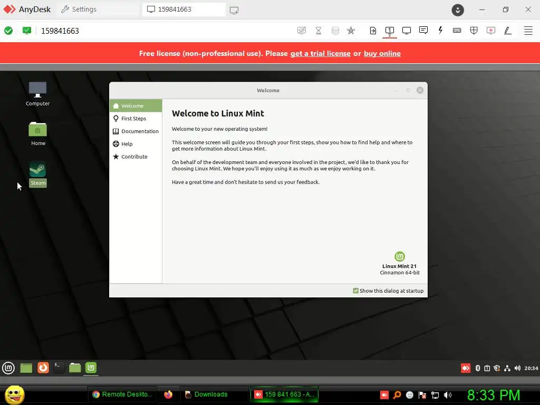Image resolution: width=540 pixels, height=405 pixels.
Task: Click the database stack icon in AnyDesk toolbar
Action: click(x=335, y=31)
